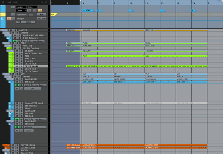Click the plus Add Track icon
This screenshot has height=154, width=223.
click(42, 2)
